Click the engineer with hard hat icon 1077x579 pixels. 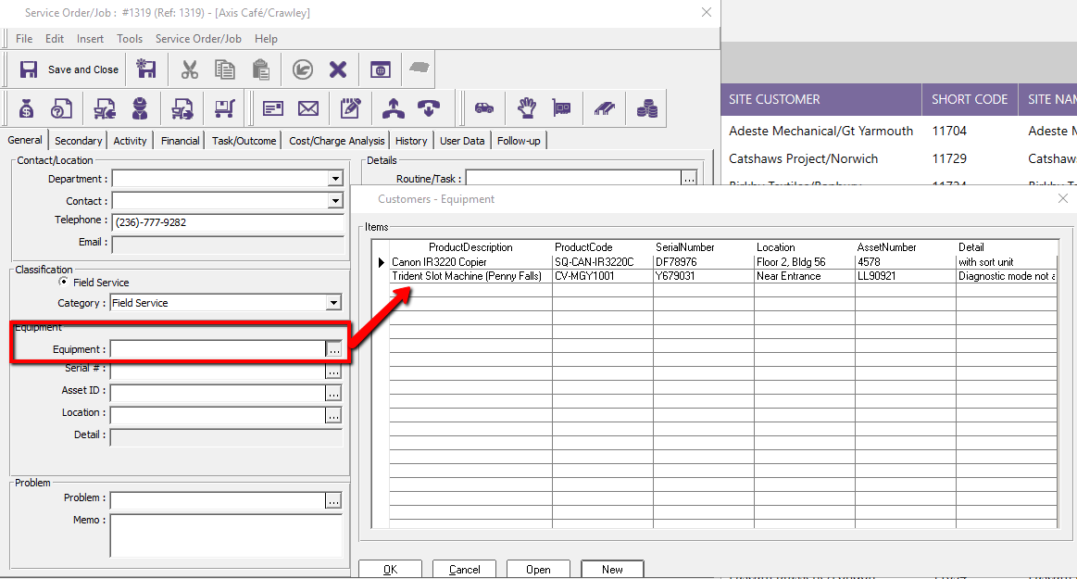[140, 108]
